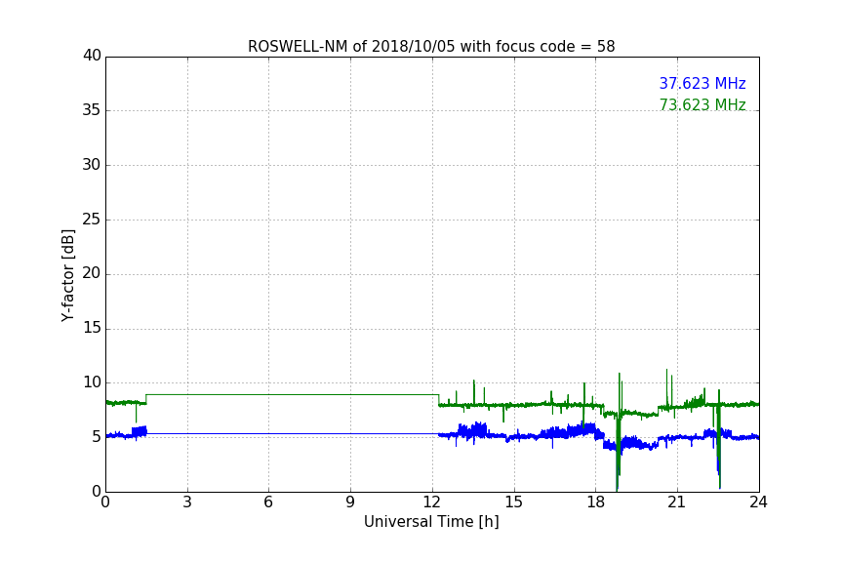843x562 pixels.
Task: Click the y-axis tick label 10
Action: tap(92, 382)
